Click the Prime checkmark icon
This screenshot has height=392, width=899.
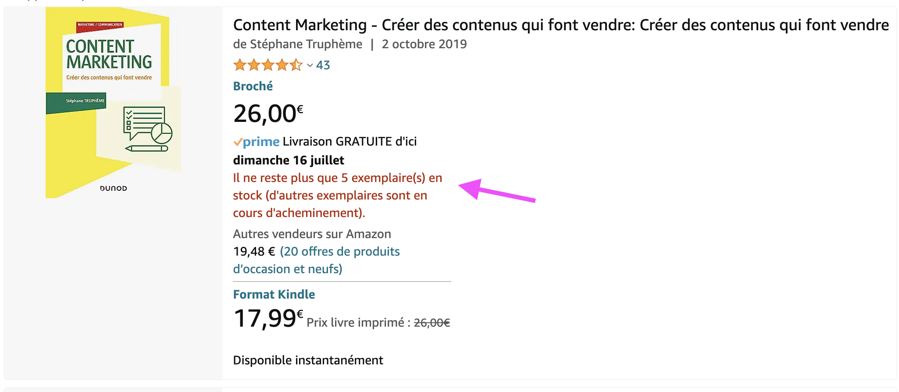[238, 141]
